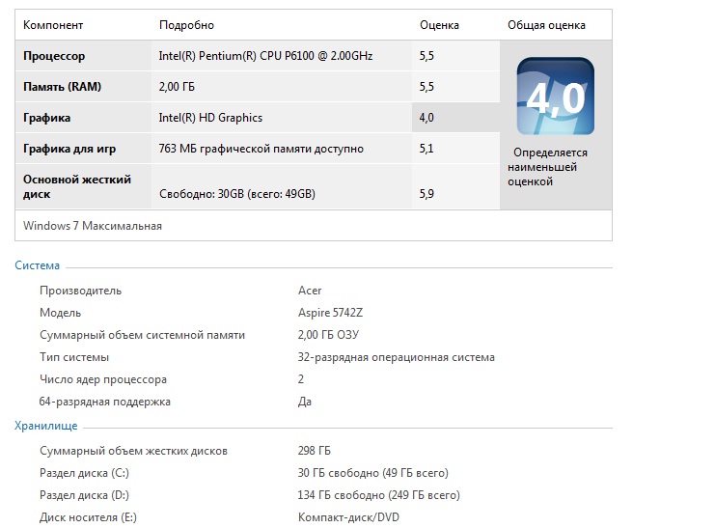
Task: Click the 64-разрядная поддержка label
Action: point(105,402)
